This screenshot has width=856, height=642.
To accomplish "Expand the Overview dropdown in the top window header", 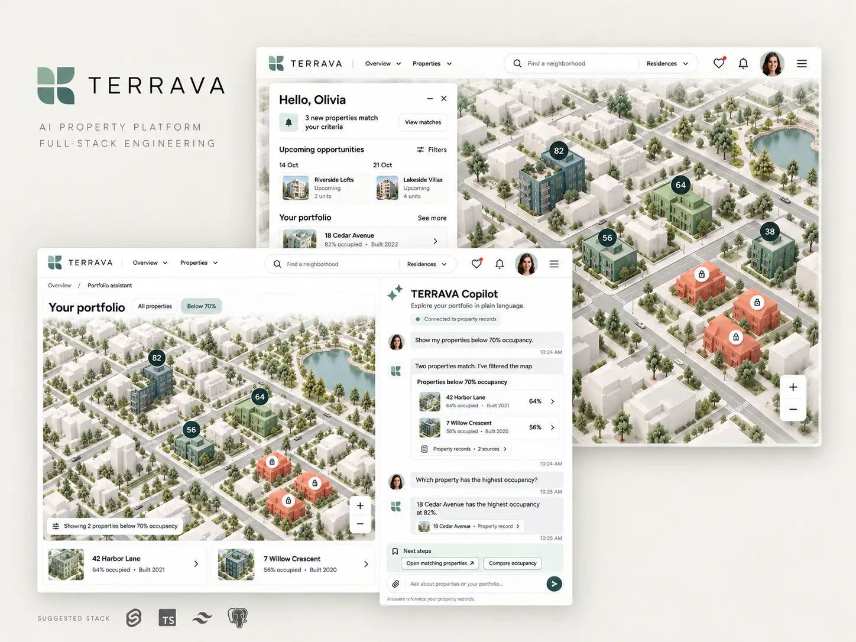I will tap(383, 64).
